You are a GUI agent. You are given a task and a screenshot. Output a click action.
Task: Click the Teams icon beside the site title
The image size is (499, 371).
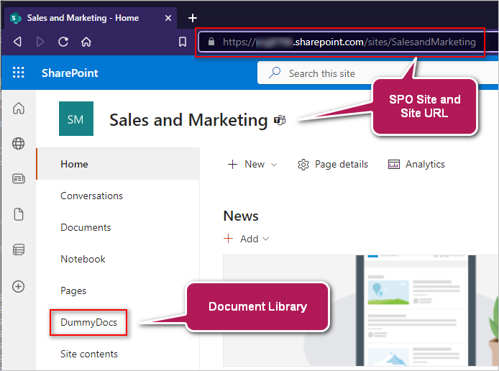280,121
